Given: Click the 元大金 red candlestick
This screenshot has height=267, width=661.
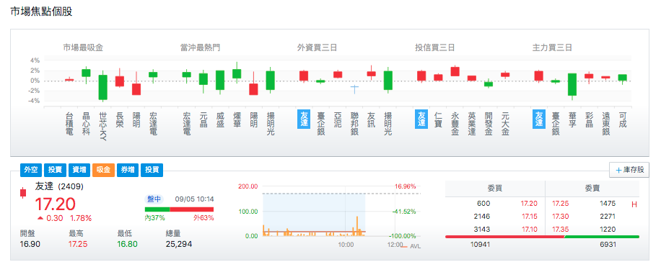Looking at the screenshot, I should [505, 74].
